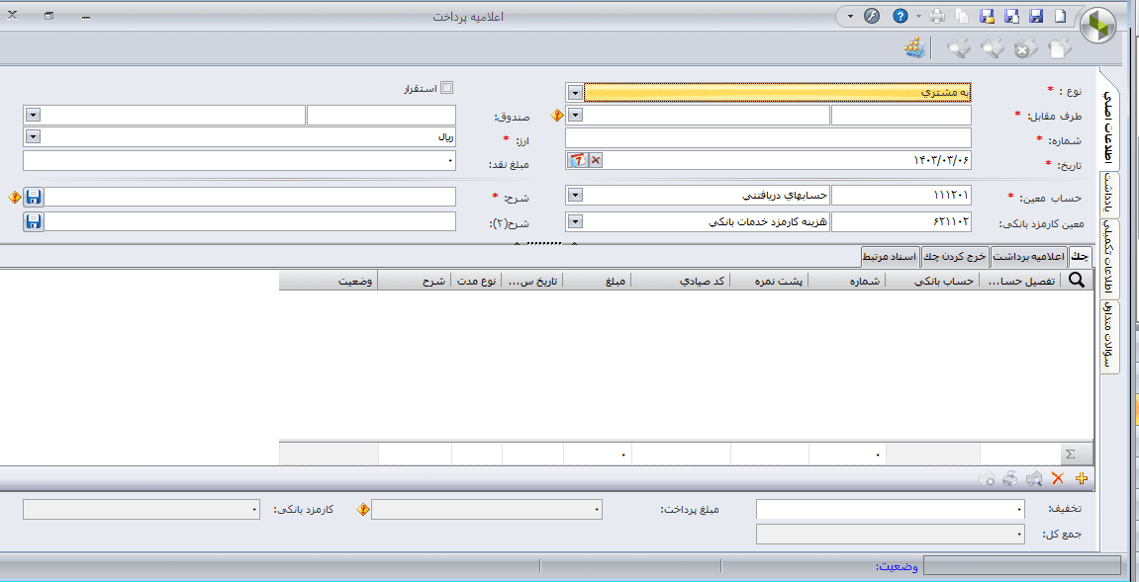Switch to the اسناد مرتبط tab
The image size is (1139, 582).
pyautogui.click(x=891, y=256)
